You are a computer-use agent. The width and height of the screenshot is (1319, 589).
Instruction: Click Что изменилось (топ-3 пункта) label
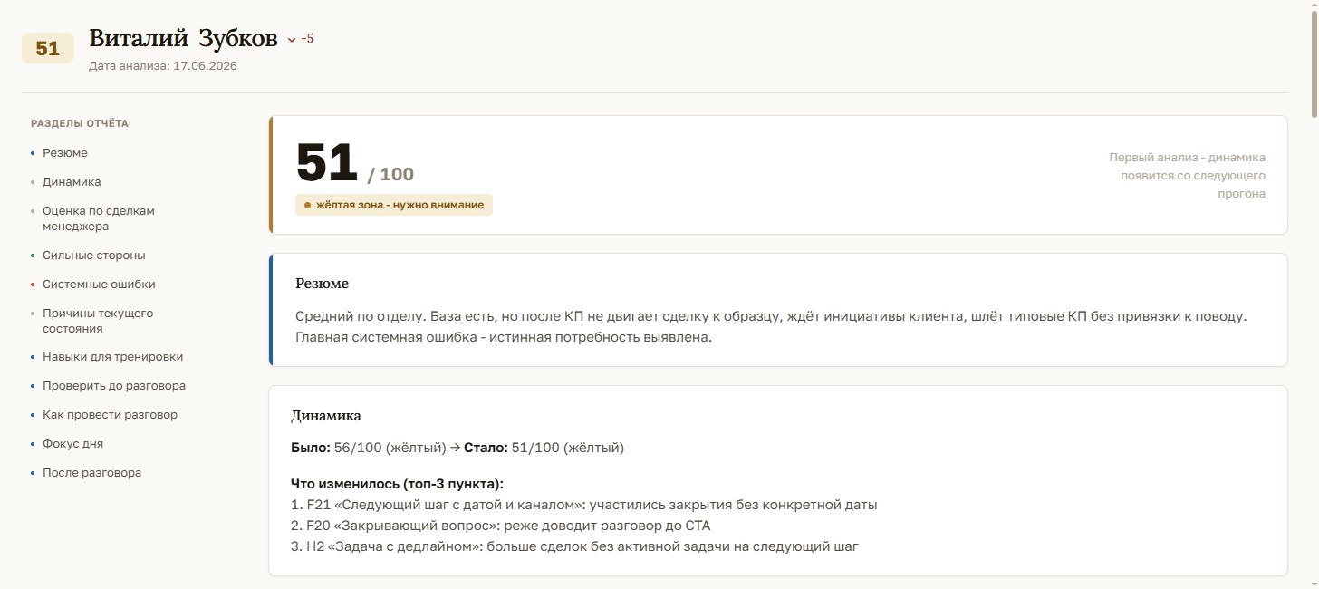point(397,484)
